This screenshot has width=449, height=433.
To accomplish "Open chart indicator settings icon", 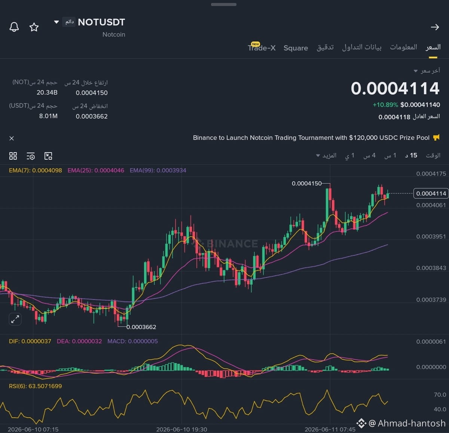I will pos(31,156).
